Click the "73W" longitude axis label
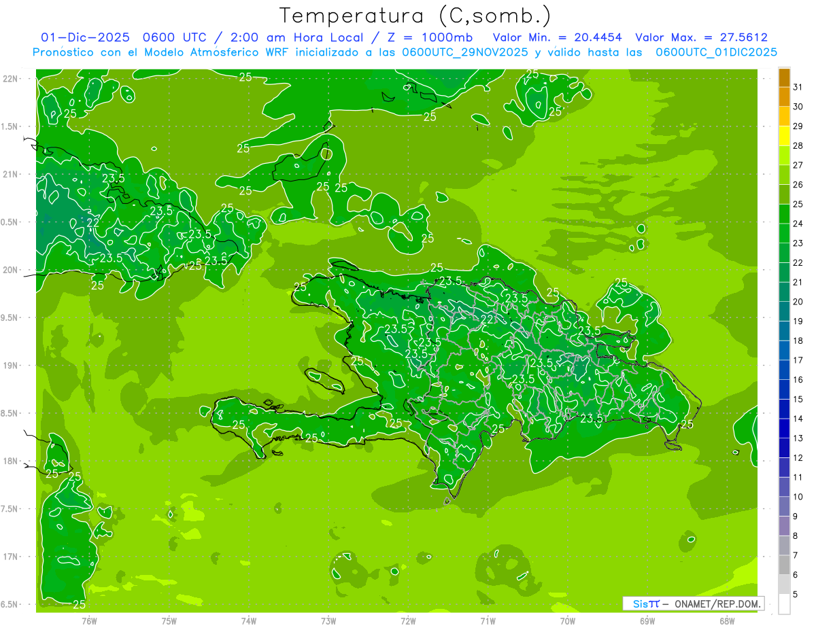Viewport: 816px width, 630px height. tap(328, 621)
